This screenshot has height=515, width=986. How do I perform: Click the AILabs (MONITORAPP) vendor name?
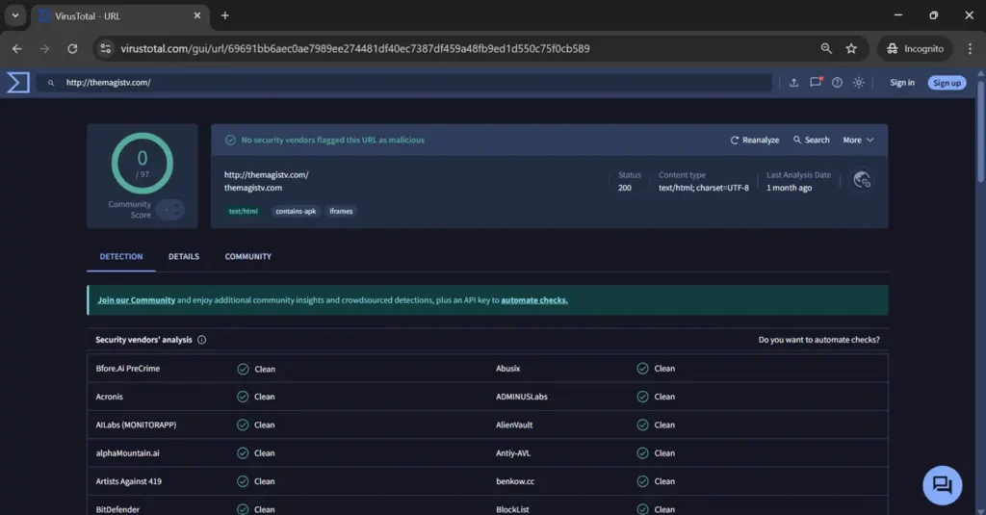point(136,425)
